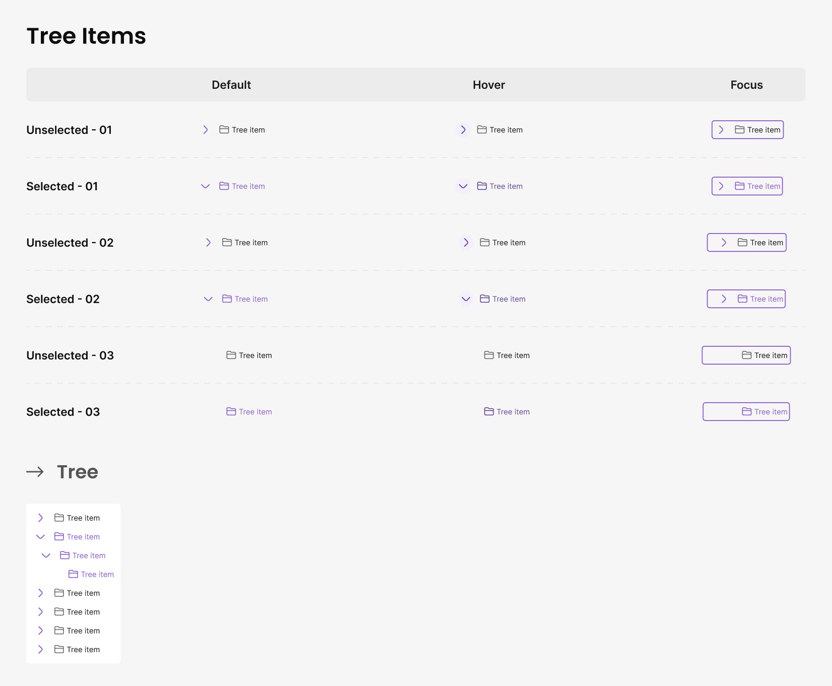832x686 pixels.
Task: Collapse highlighted chevron in Selected - 01 Hover cell
Action: (x=463, y=186)
